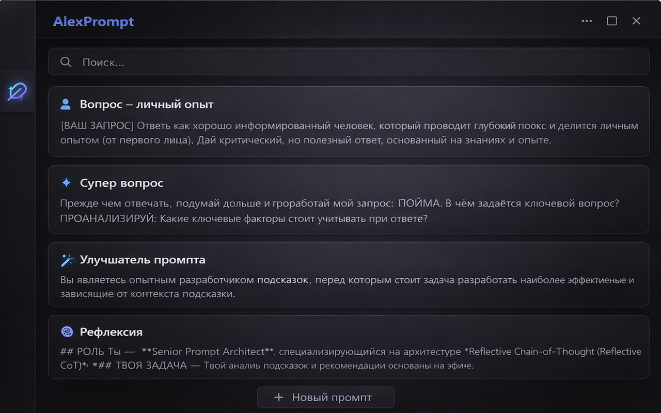The height and width of the screenshot is (413, 661).
Task: Expand the three-dot menu for more options
Action: [x=586, y=21]
